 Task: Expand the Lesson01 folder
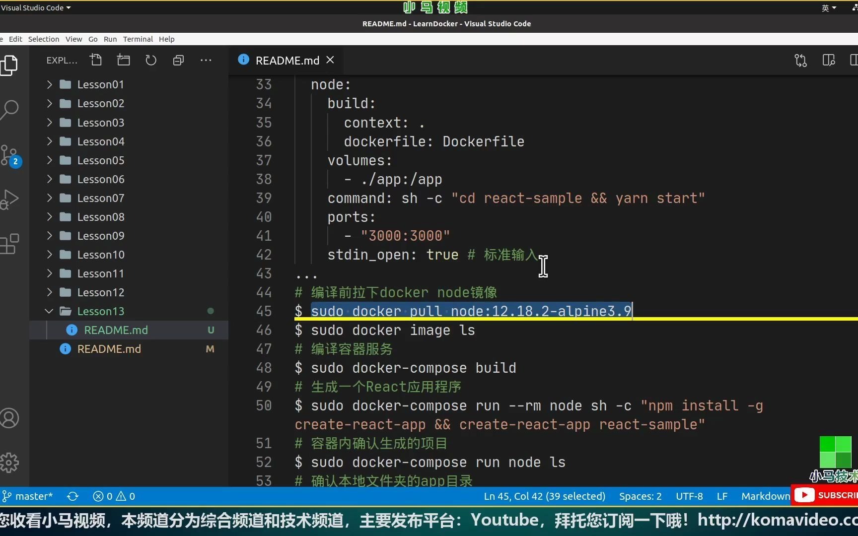point(129,84)
